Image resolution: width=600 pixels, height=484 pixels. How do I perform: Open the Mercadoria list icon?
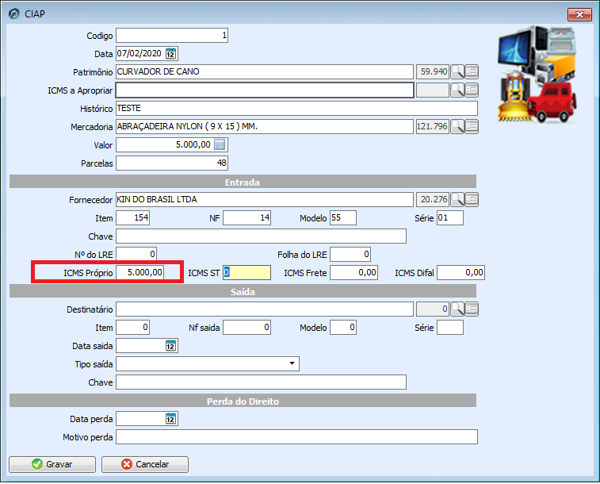472,126
